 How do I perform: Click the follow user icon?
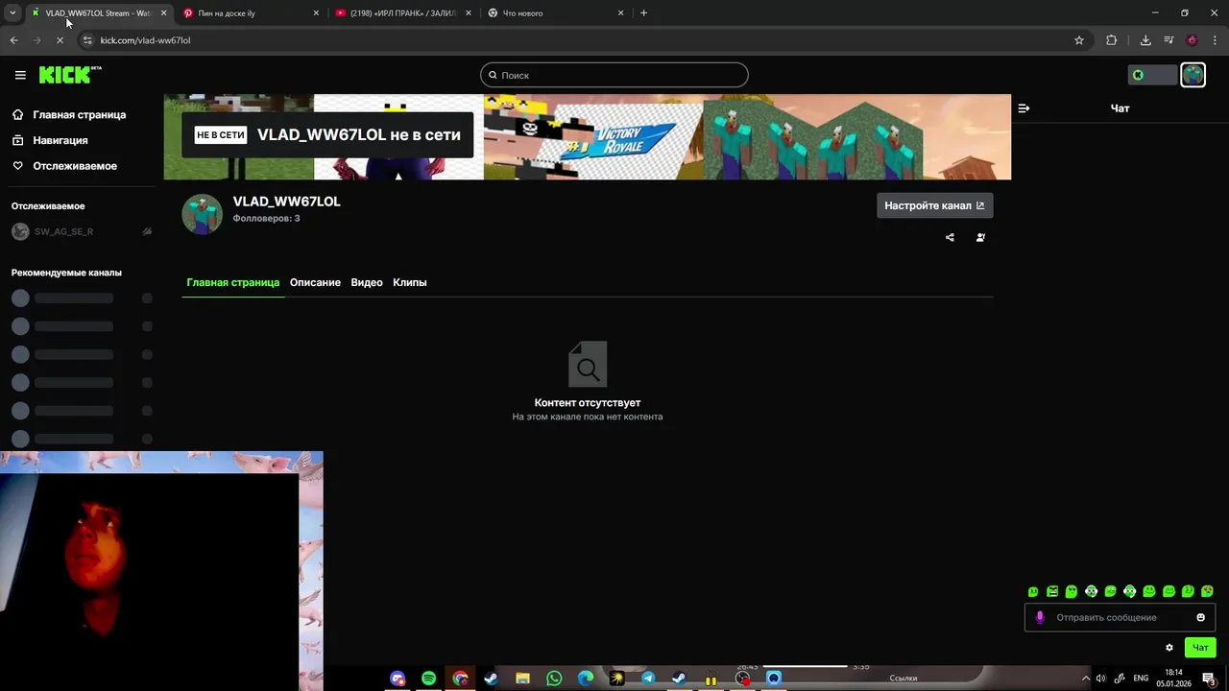pyautogui.click(x=980, y=237)
